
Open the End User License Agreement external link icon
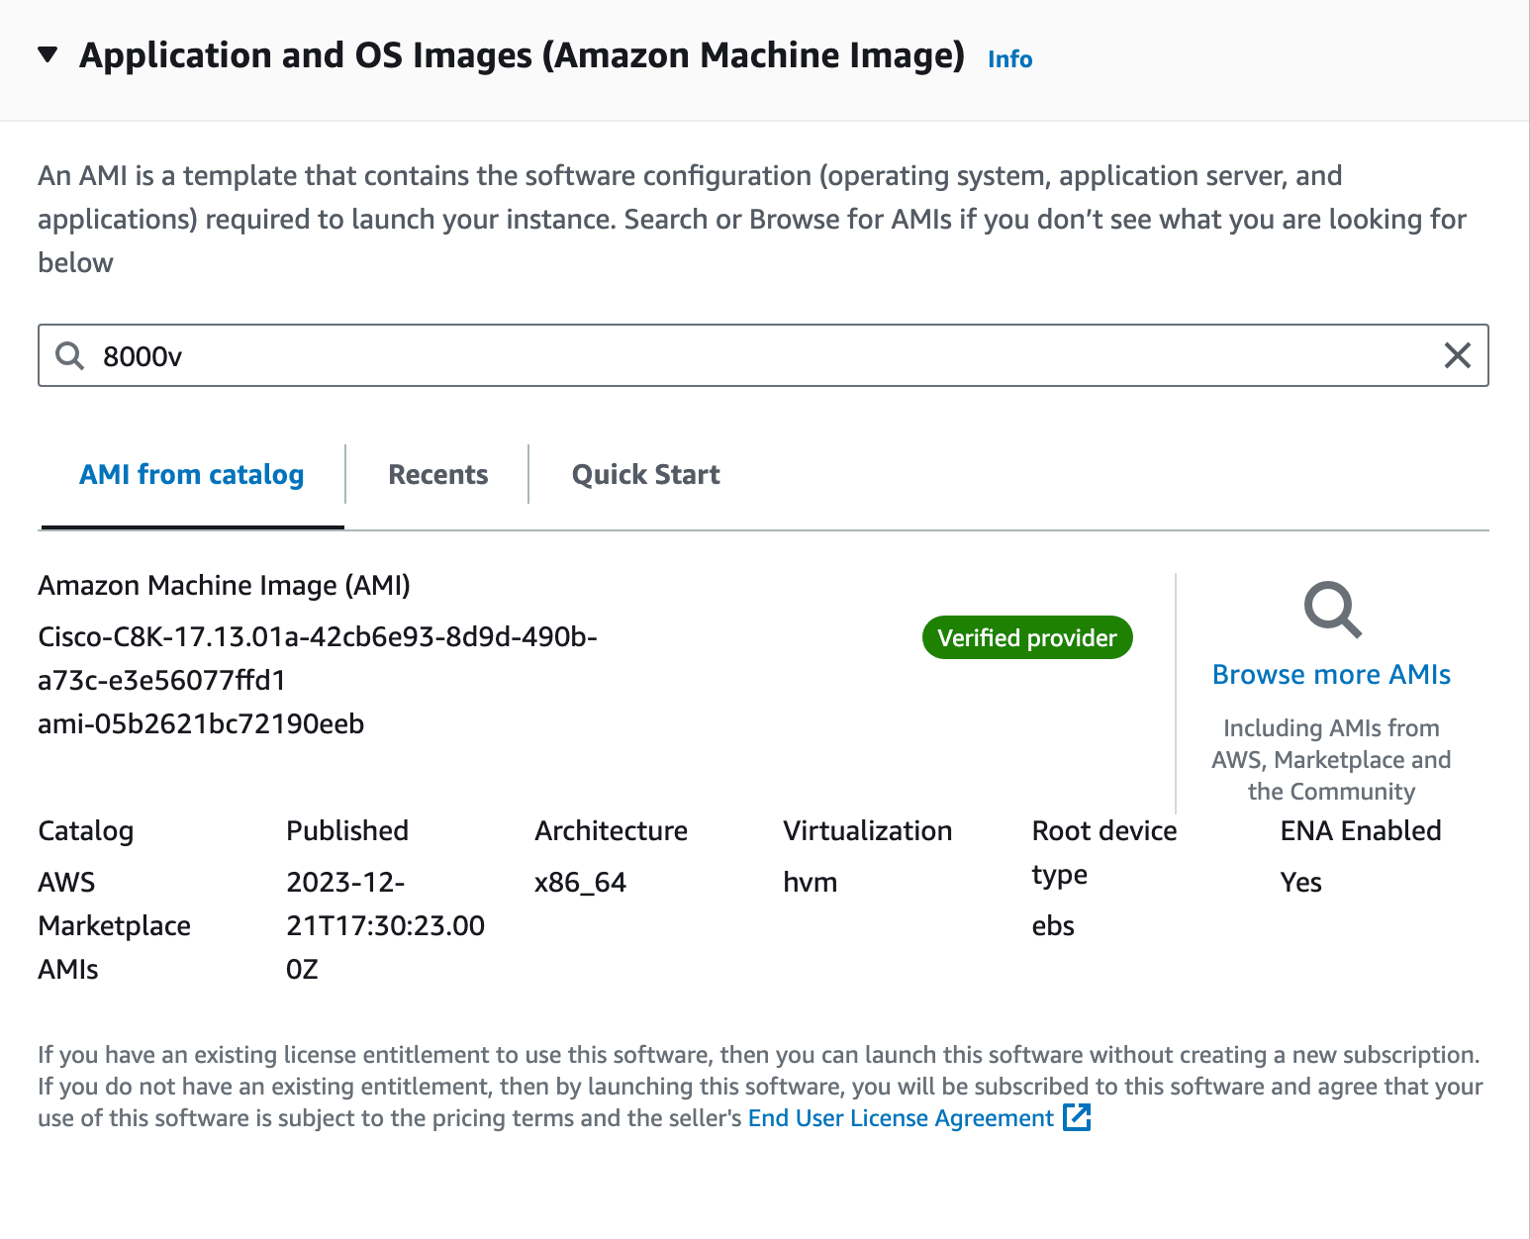(x=1077, y=1117)
